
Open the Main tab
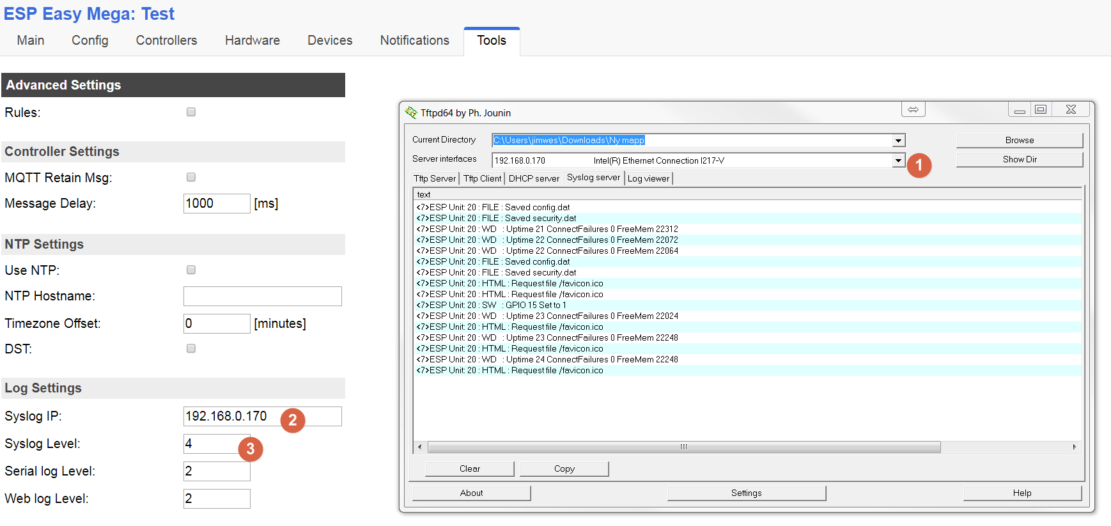point(31,40)
